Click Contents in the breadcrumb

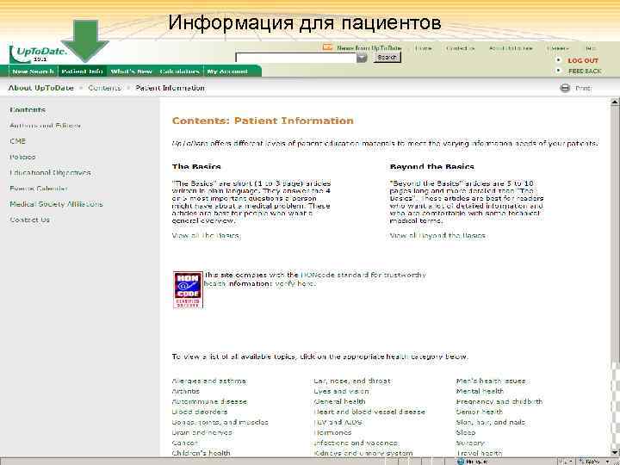[105, 88]
